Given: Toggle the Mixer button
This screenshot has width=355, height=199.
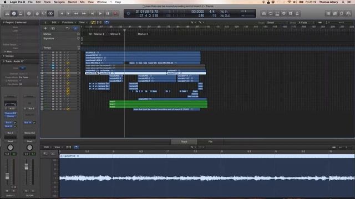Looking at the screenshot, I should [44, 13].
